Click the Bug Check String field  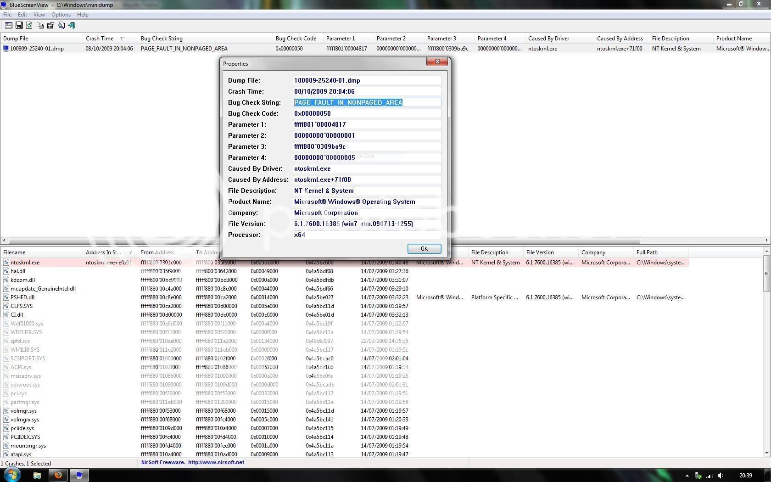click(367, 102)
